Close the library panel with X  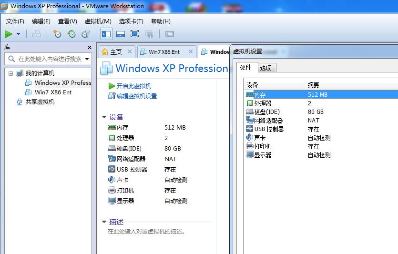click(89, 47)
